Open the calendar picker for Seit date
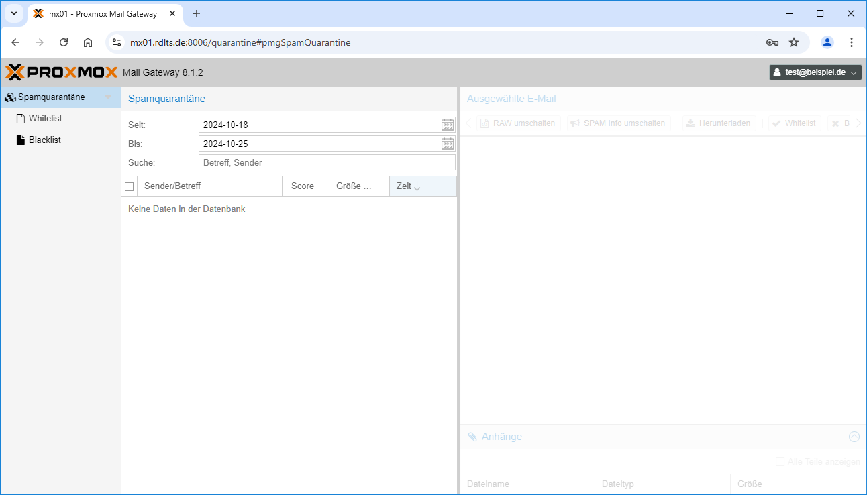Viewport: 867px width, 495px height. click(x=448, y=125)
